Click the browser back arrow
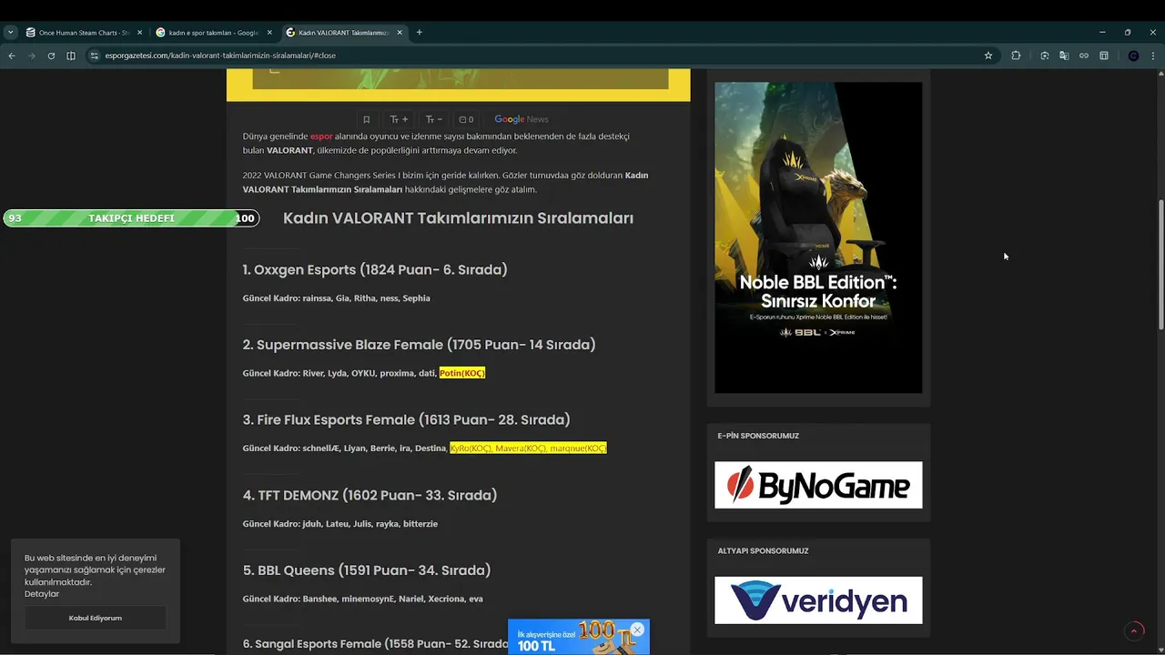 tap(12, 55)
